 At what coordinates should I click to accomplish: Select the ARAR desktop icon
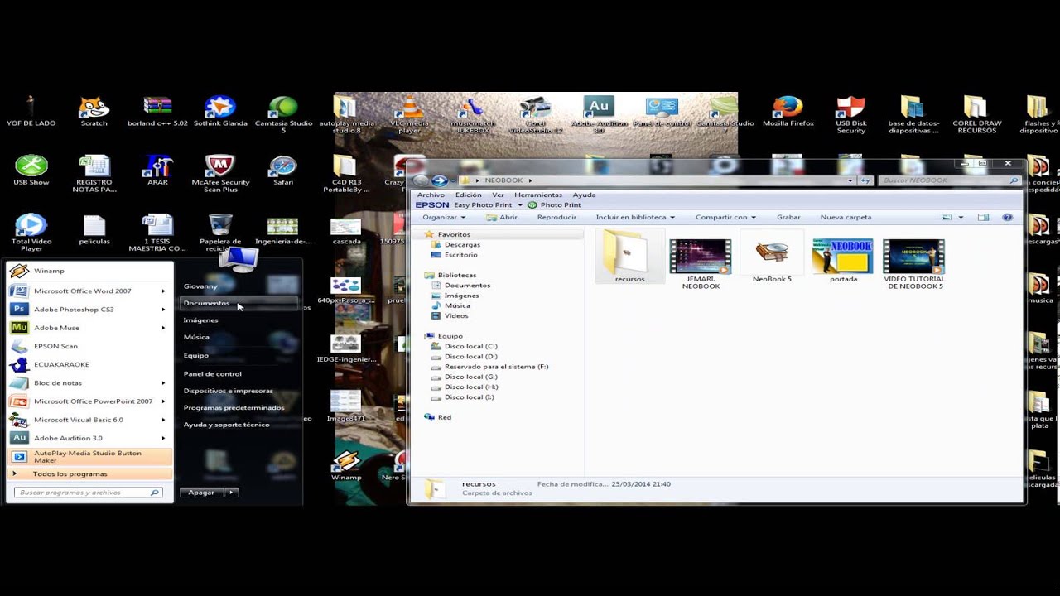click(x=157, y=171)
